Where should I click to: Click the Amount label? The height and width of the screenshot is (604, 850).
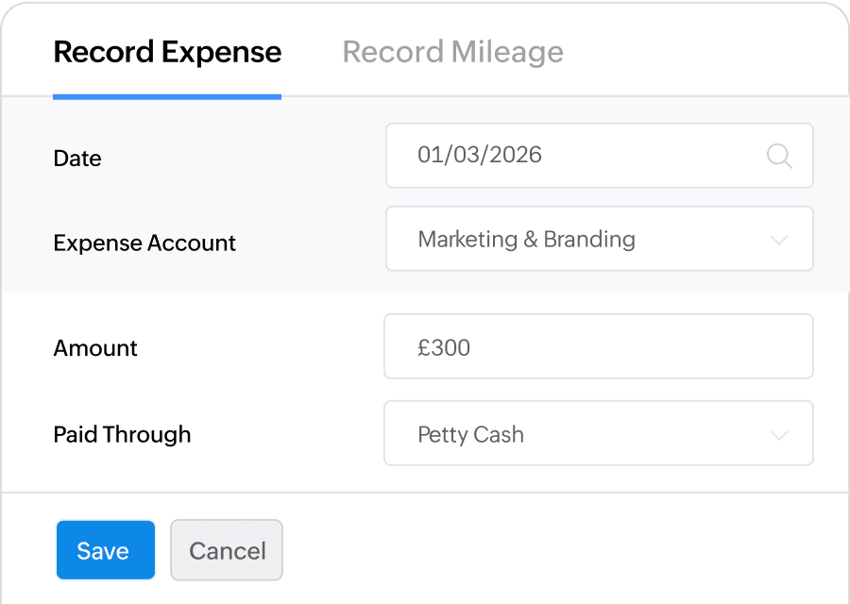(x=94, y=348)
